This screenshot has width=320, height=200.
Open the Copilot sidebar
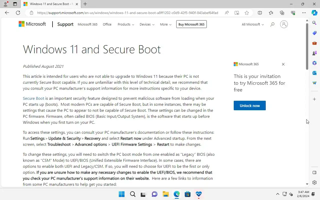pos(314,13)
